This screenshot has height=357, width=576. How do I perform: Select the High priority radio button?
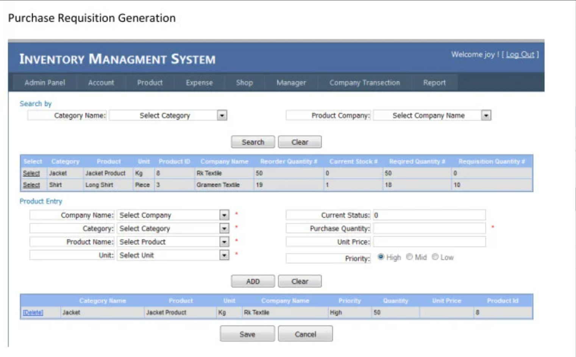(x=380, y=257)
